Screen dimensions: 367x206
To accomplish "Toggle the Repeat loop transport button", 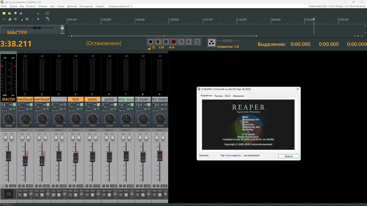I will click(x=198, y=42).
